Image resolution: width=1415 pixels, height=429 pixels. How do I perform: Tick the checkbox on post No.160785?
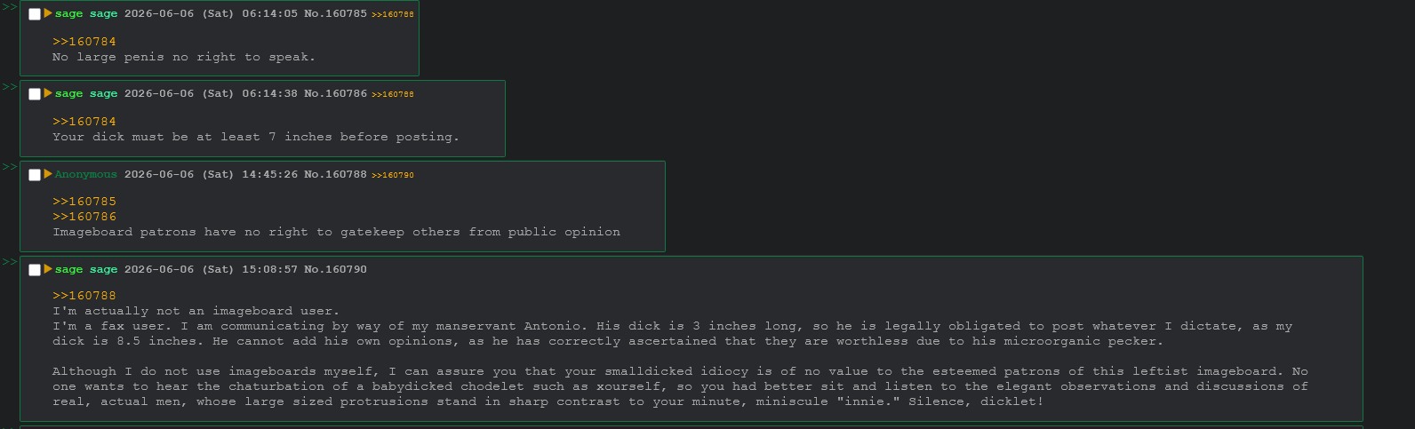[x=35, y=14]
